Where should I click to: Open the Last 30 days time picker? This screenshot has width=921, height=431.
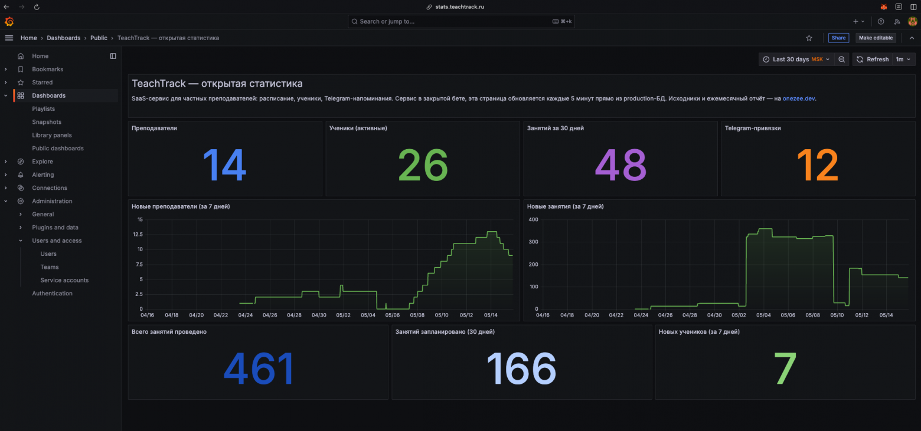click(x=796, y=59)
